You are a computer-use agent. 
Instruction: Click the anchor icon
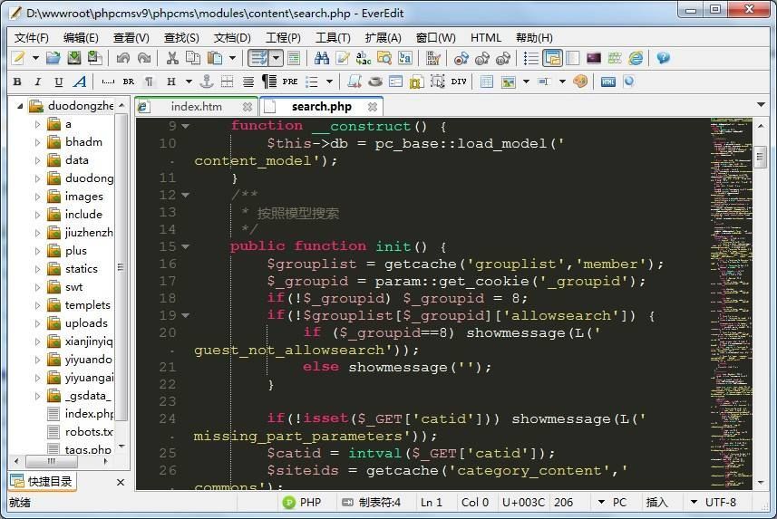pos(207,82)
